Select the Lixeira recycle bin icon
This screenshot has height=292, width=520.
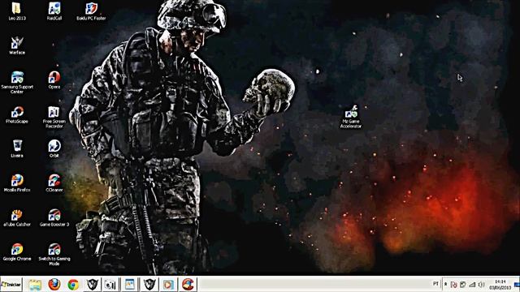[x=17, y=148]
